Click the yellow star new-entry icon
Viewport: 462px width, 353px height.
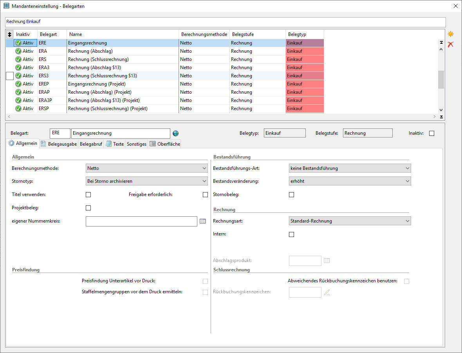(x=451, y=34)
